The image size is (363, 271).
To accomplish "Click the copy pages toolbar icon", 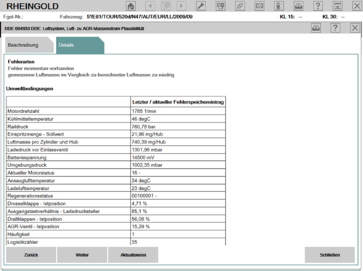I will coord(166,6).
